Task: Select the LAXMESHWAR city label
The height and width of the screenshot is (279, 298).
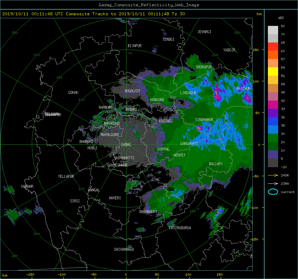Action: (117, 165)
